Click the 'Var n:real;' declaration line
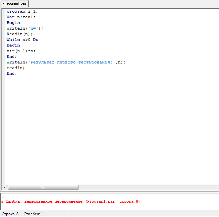Viewport: 219px width, 217px height. click(x=21, y=17)
